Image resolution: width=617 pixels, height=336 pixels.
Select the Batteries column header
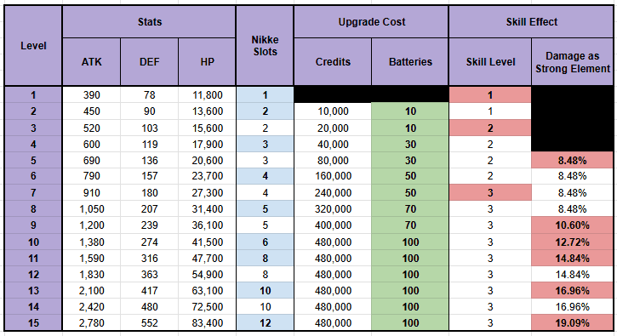click(x=410, y=62)
